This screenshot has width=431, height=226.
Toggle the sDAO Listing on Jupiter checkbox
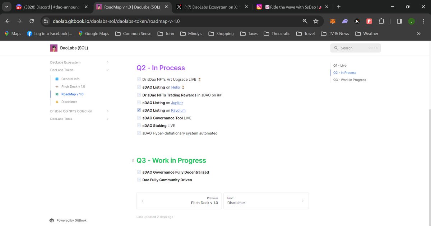coord(139,103)
